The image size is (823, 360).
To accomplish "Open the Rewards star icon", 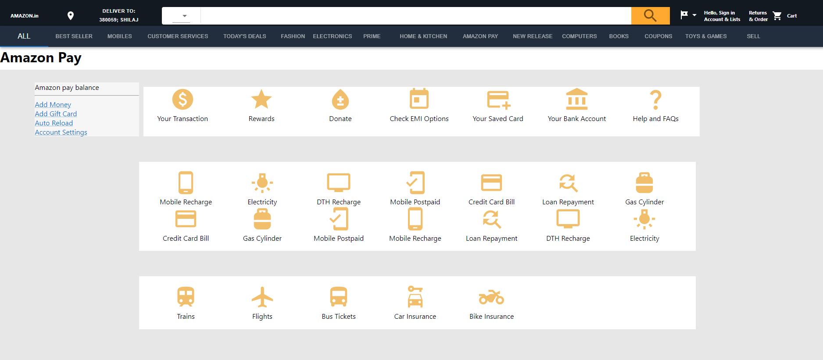I will [x=261, y=99].
